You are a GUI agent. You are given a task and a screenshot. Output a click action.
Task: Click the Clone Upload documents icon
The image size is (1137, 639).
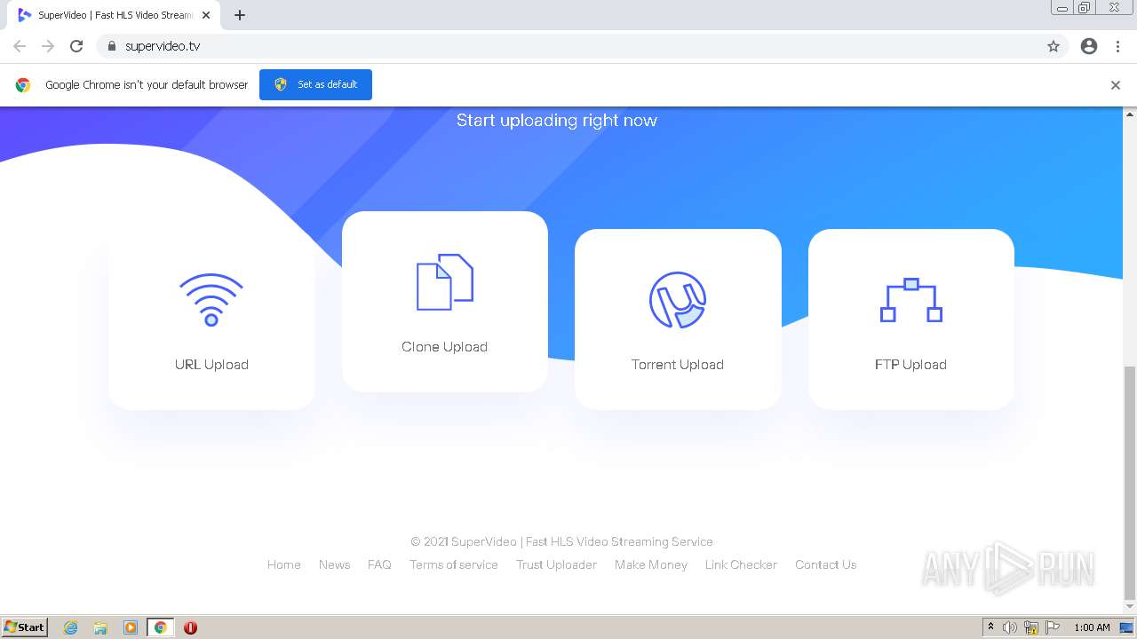coord(445,282)
